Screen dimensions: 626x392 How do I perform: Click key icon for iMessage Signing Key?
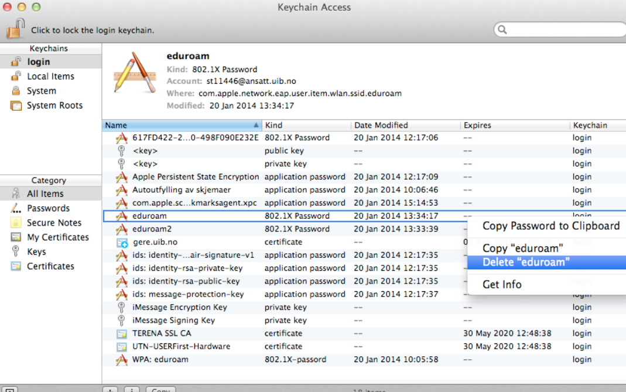pyautogui.click(x=121, y=321)
